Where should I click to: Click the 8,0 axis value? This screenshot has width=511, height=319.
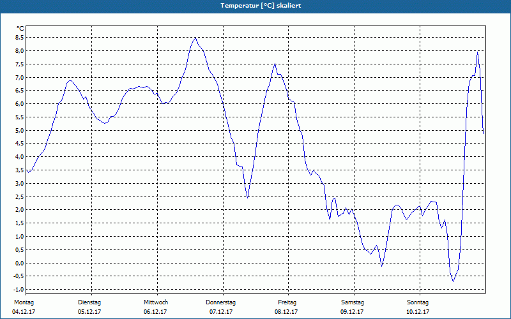[20, 51]
